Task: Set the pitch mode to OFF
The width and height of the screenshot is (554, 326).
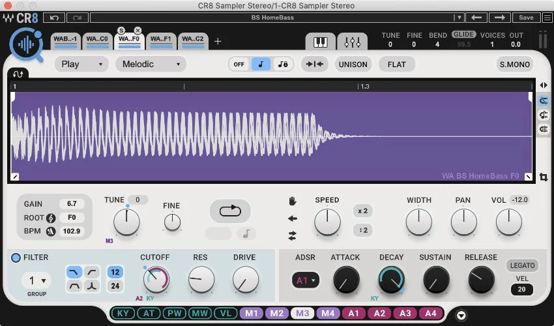Action: tap(239, 65)
